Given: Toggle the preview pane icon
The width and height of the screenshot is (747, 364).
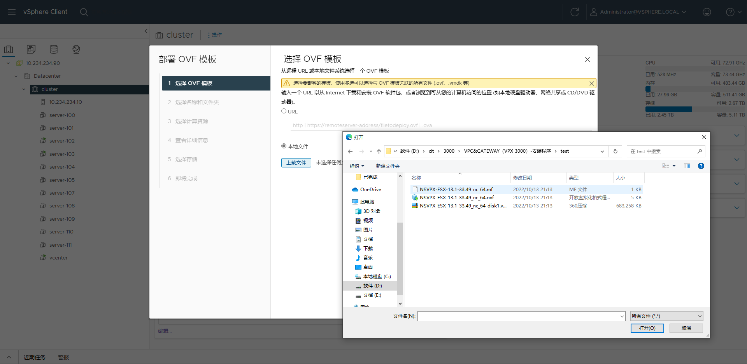Looking at the screenshot, I should pos(687,166).
